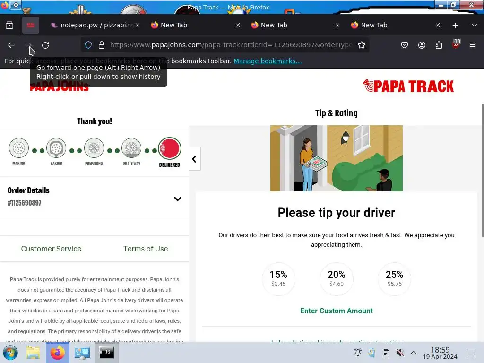Click the Baking stage icon
This screenshot has width=484, height=363.
coord(56,148)
